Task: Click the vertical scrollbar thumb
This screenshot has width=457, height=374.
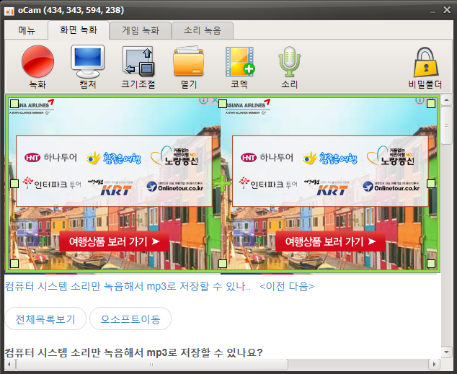Action: (446, 125)
